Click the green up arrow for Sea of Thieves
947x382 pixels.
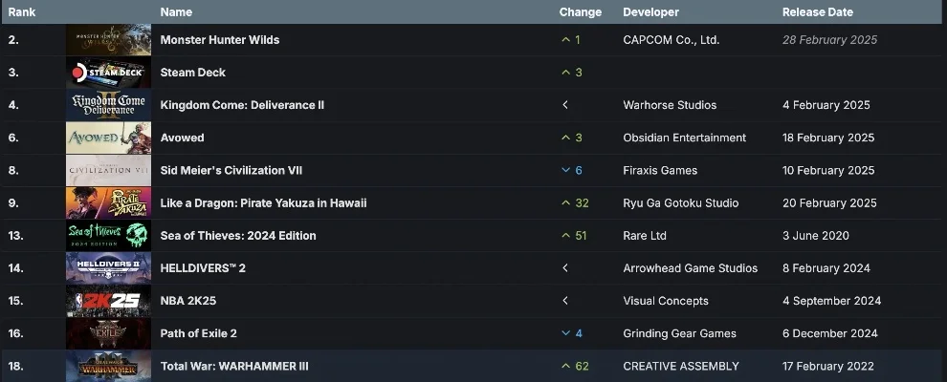566,236
